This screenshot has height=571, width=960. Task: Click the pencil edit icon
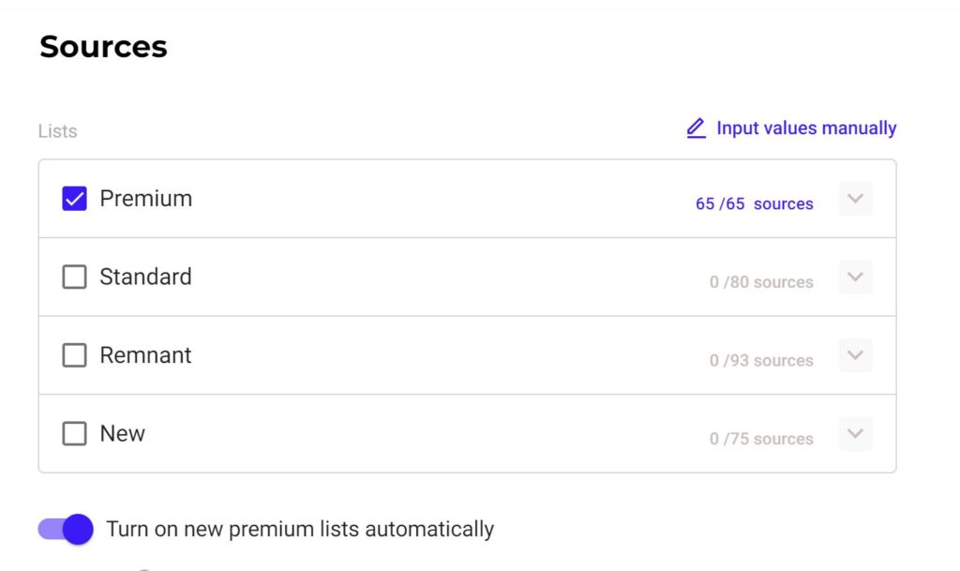[x=697, y=128]
